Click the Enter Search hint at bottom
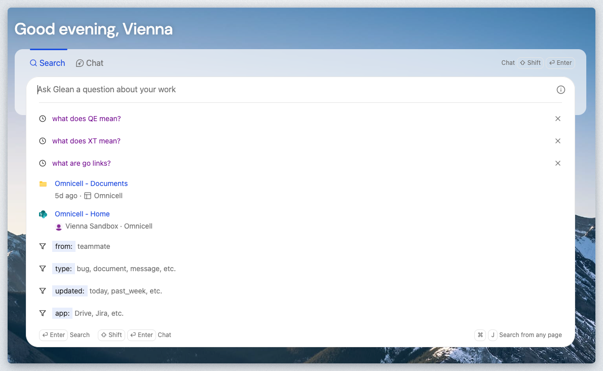 coord(64,335)
